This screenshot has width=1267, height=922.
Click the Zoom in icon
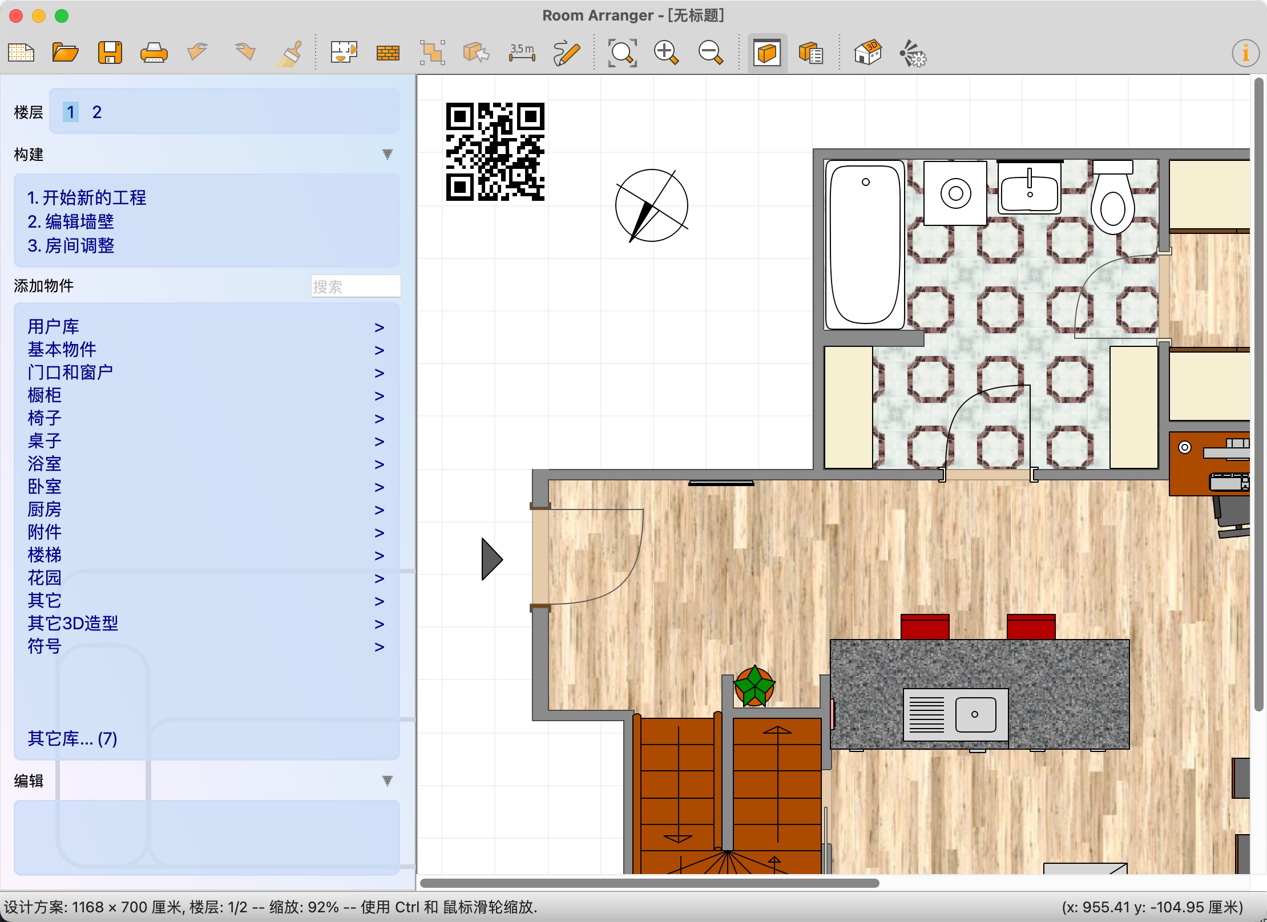coord(666,53)
